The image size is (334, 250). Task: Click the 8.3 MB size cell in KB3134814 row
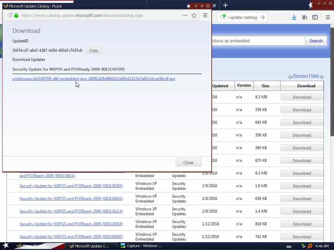(261, 173)
